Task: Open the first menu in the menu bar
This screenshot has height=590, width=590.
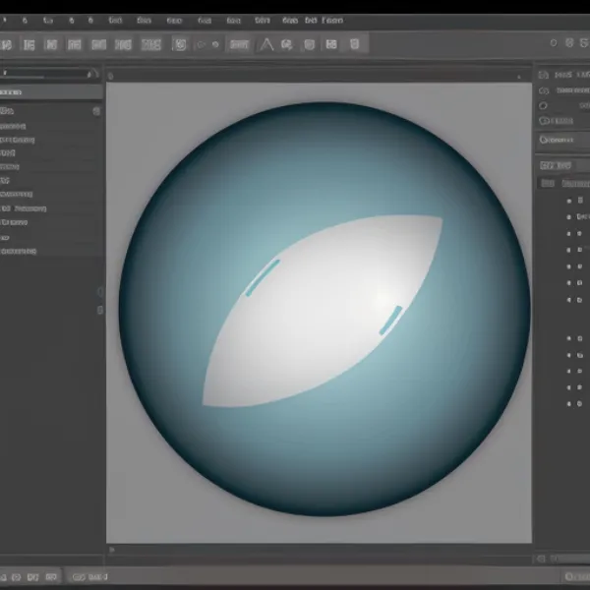Action: coord(6,20)
